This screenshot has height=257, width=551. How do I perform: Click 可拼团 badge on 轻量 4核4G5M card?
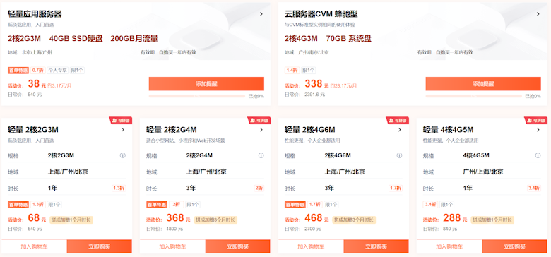coord(536,121)
